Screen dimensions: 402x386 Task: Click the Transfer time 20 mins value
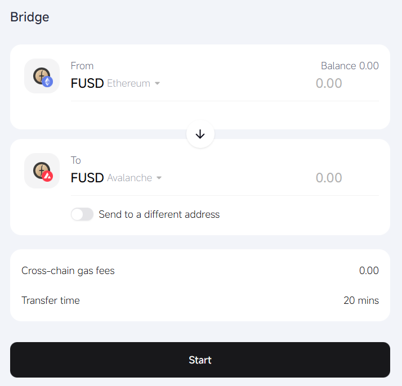tap(361, 300)
